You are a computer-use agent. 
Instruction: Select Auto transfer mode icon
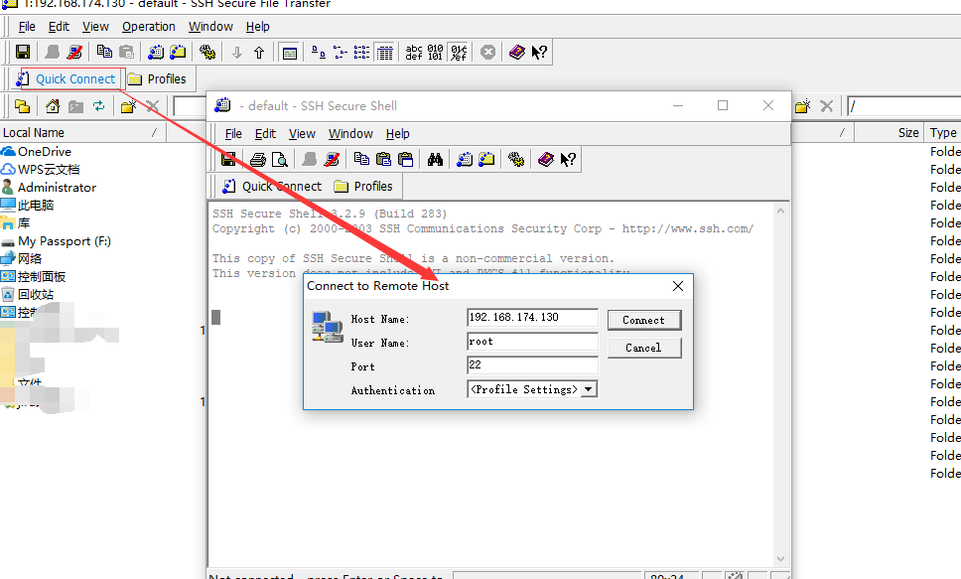point(459,52)
